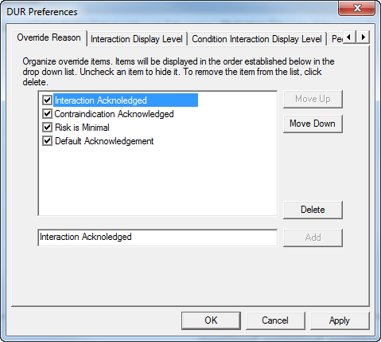
Task: Click the Add button
Action: (313, 238)
